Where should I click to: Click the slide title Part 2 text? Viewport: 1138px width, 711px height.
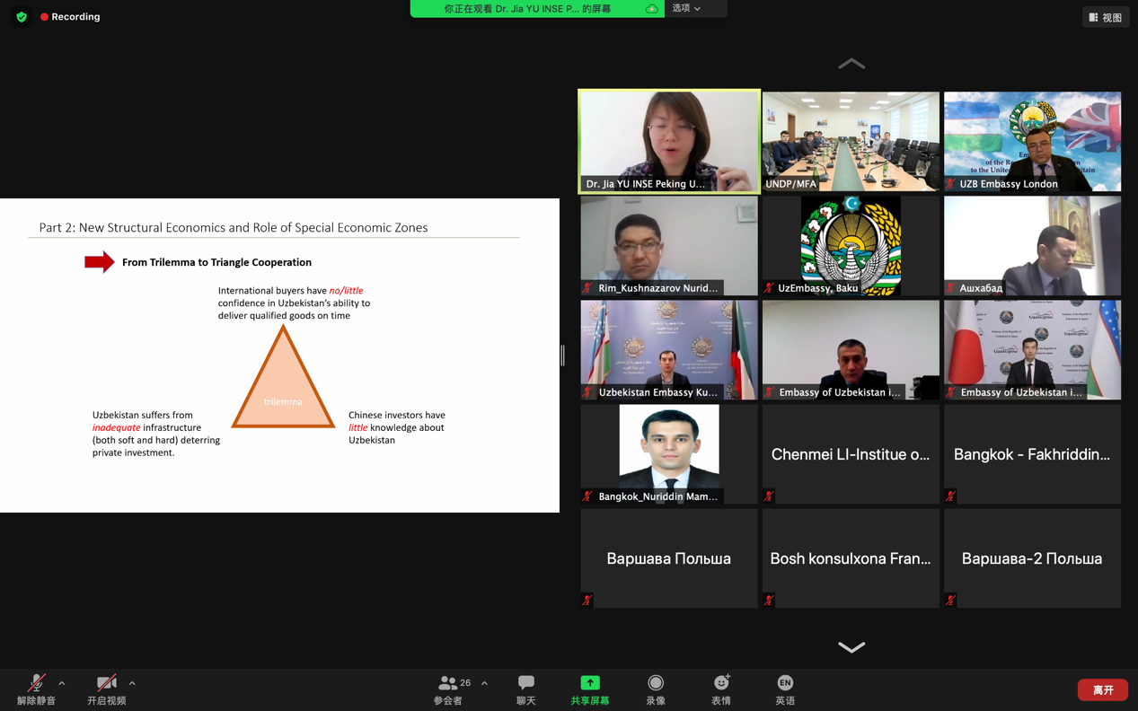coord(234,228)
